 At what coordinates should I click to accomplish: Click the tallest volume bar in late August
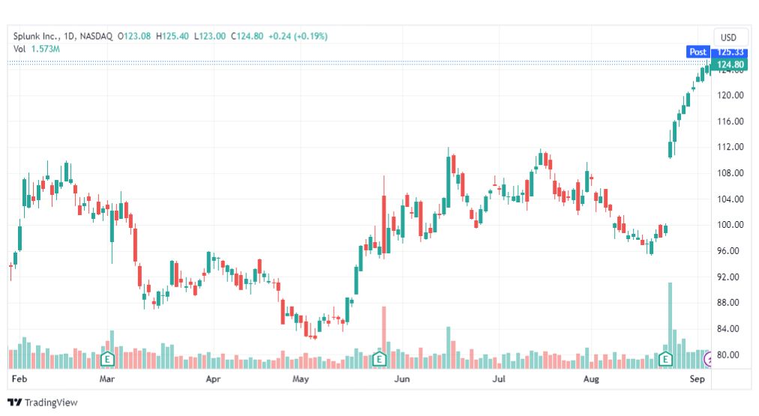click(x=670, y=325)
